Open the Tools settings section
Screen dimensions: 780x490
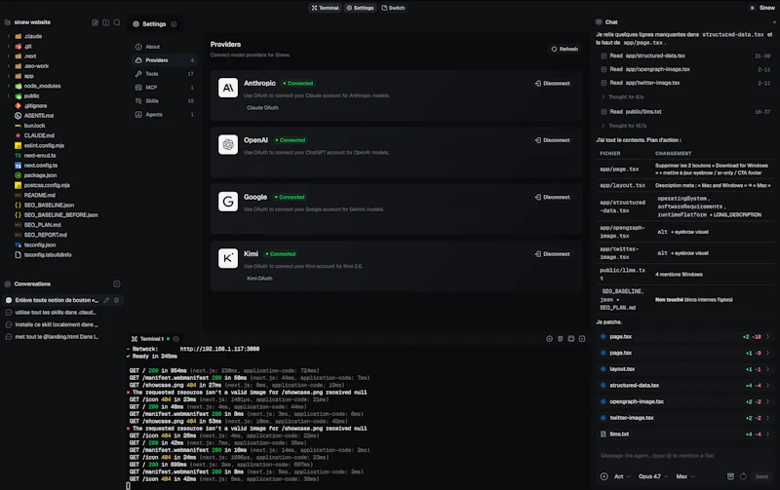pyautogui.click(x=165, y=74)
